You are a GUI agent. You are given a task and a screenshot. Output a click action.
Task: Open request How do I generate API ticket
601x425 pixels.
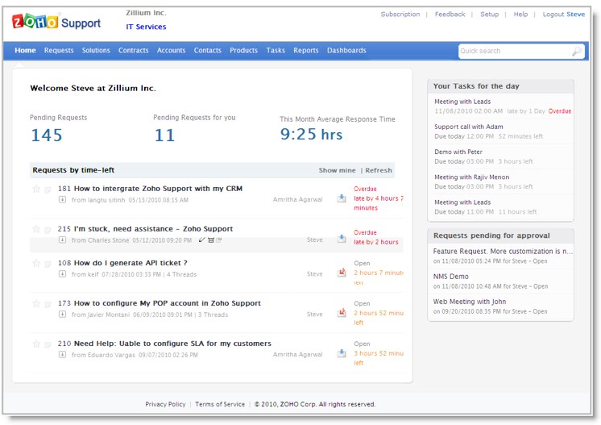131,263
